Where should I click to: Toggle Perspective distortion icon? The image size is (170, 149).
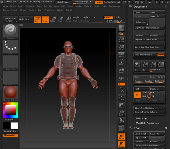121,55
